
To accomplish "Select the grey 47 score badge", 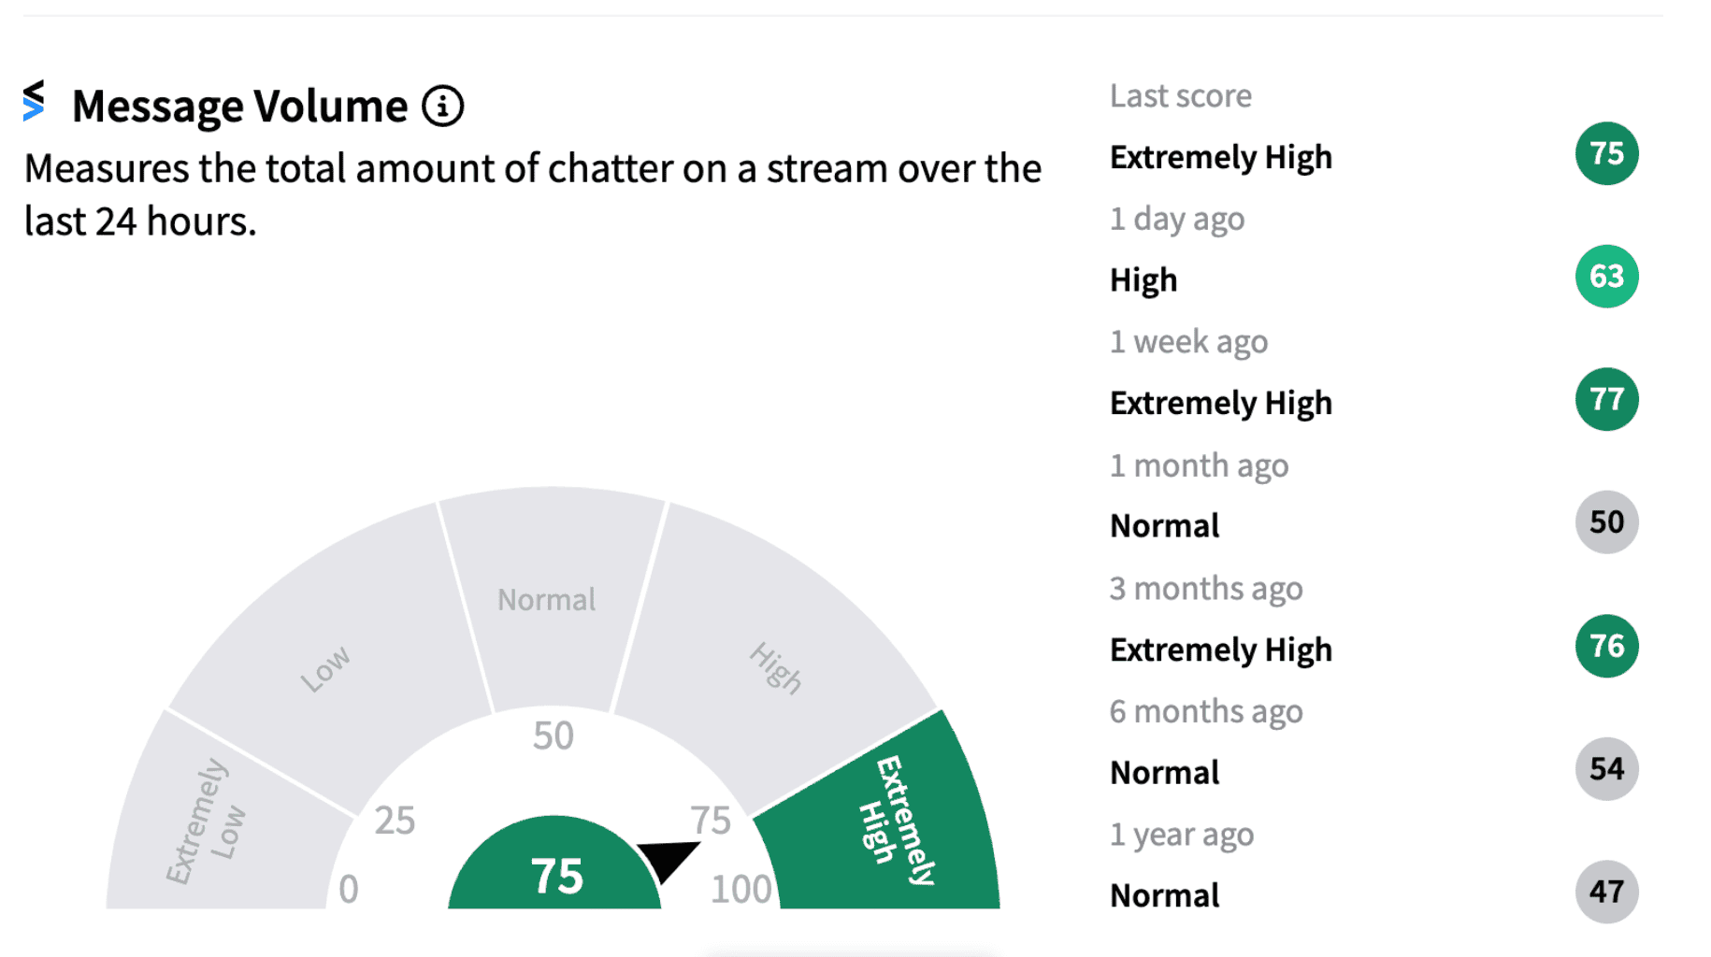I will click(1606, 892).
